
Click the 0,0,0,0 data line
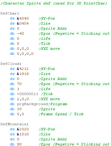[x=25, y=54]
